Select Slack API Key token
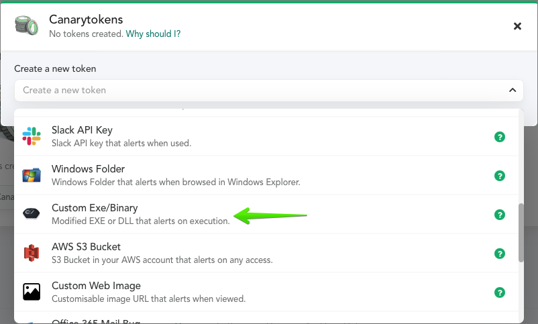The height and width of the screenshot is (324, 538). (x=266, y=136)
